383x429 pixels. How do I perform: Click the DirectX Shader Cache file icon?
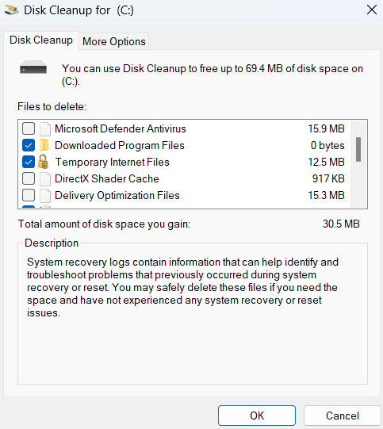click(x=45, y=179)
